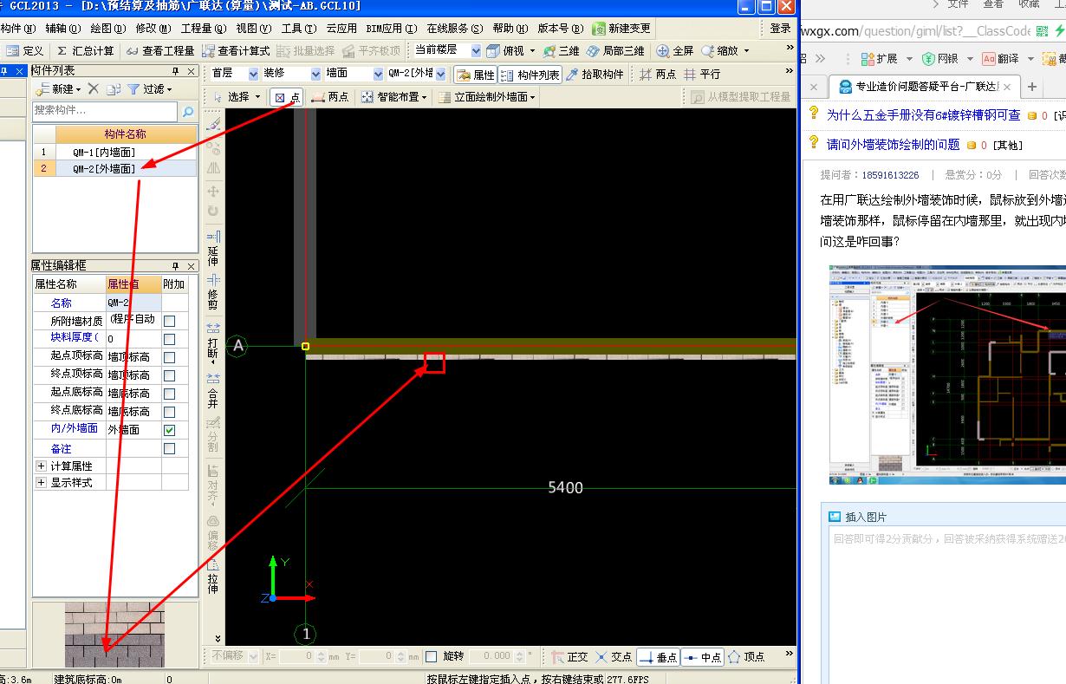Toggle 中点 midpoint snap
This screenshot has width=1066, height=684.
click(703, 657)
